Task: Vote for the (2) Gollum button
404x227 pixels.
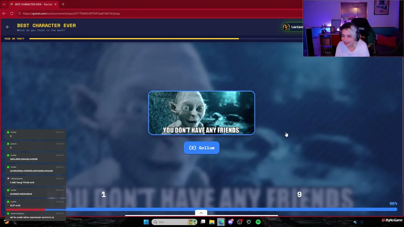Action: pyautogui.click(x=201, y=148)
